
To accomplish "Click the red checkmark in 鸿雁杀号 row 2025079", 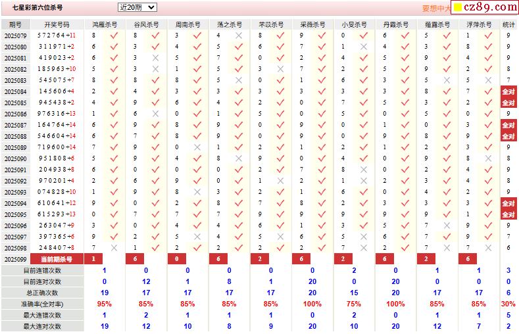I will (114, 36).
